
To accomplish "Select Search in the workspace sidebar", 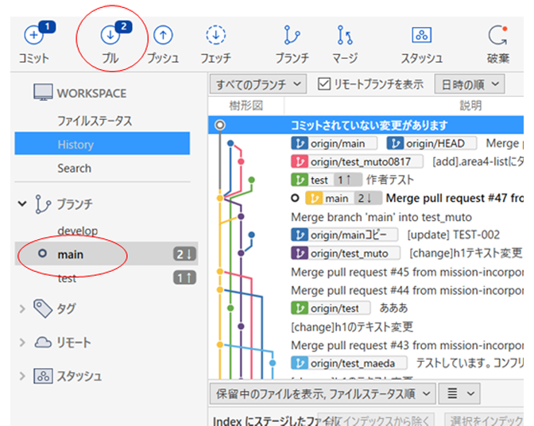I will 74,168.
